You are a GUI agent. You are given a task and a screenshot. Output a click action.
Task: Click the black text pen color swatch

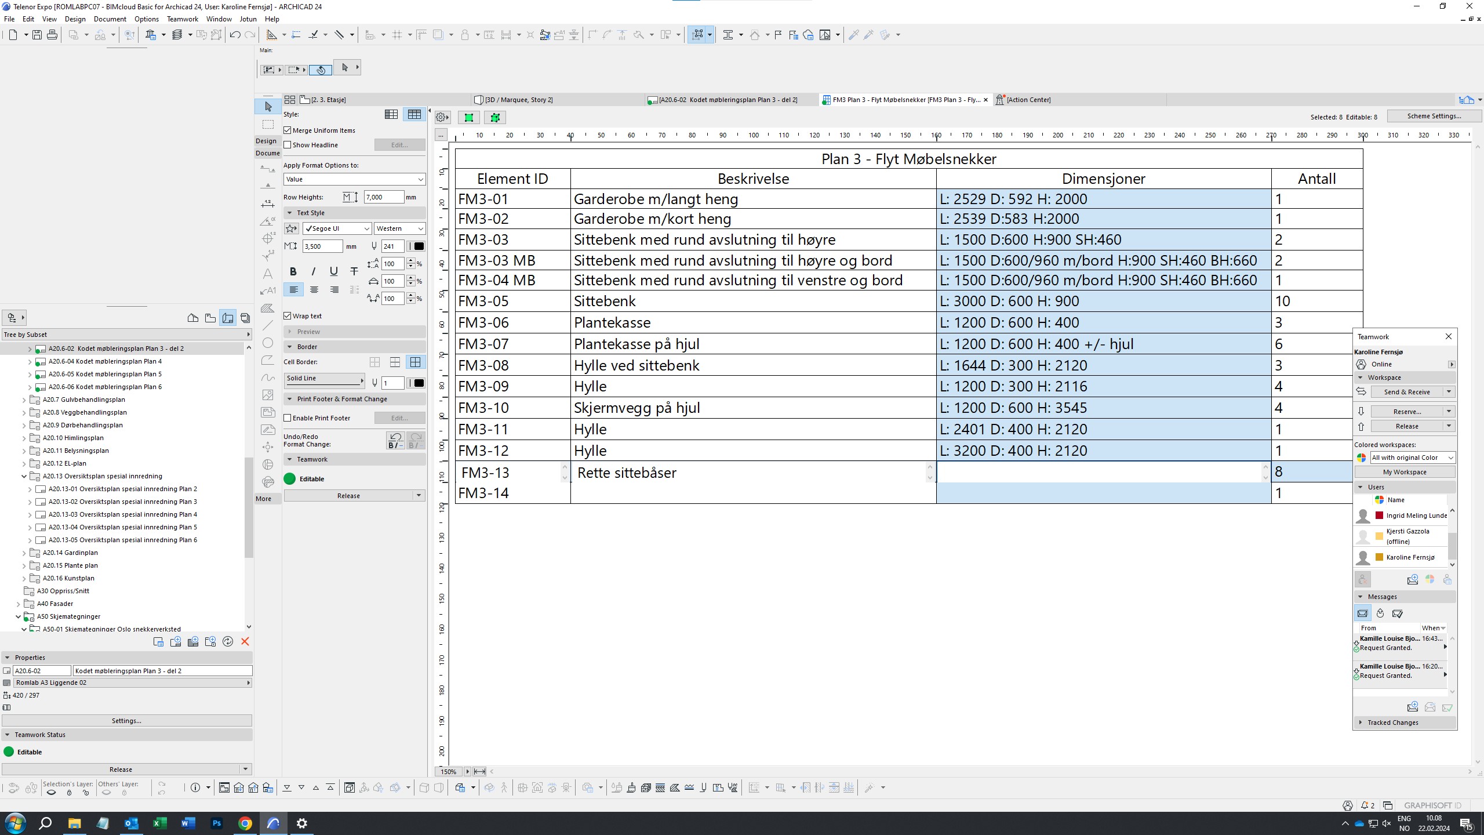click(419, 246)
